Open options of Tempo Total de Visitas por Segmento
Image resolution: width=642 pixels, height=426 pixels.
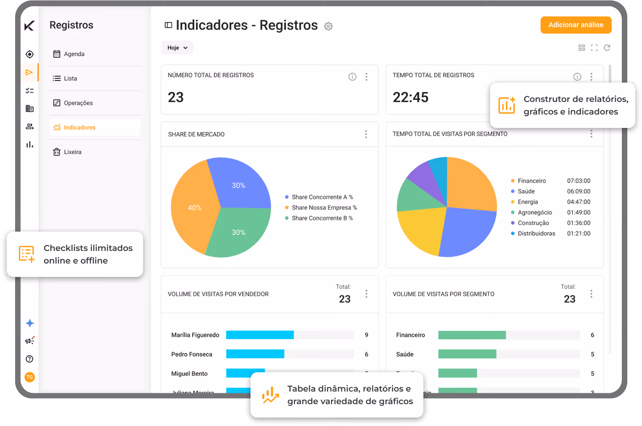tap(591, 133)
